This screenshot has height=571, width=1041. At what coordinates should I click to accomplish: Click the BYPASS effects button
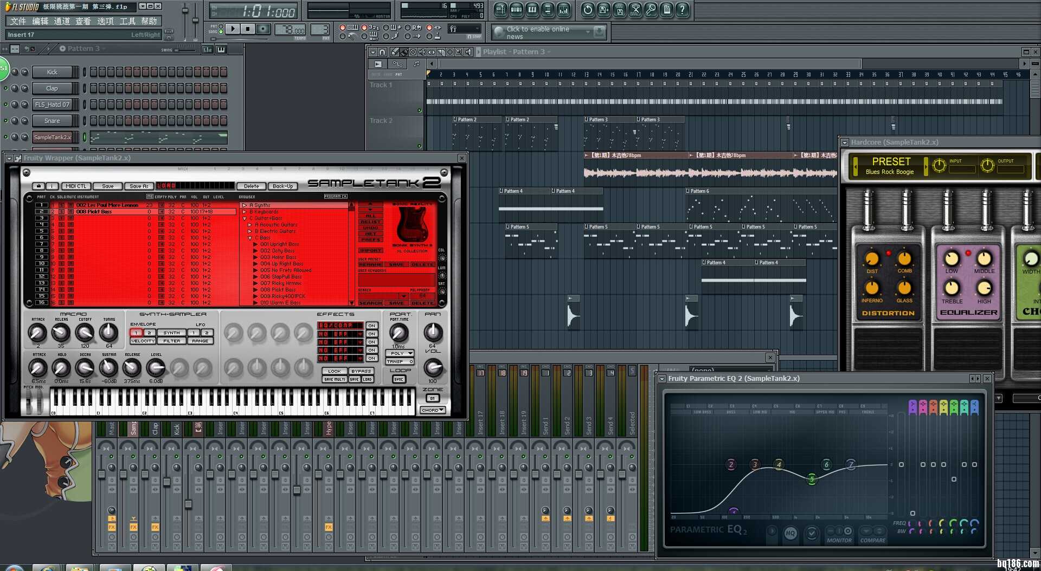pyautogui.click(x=361, y=371)
